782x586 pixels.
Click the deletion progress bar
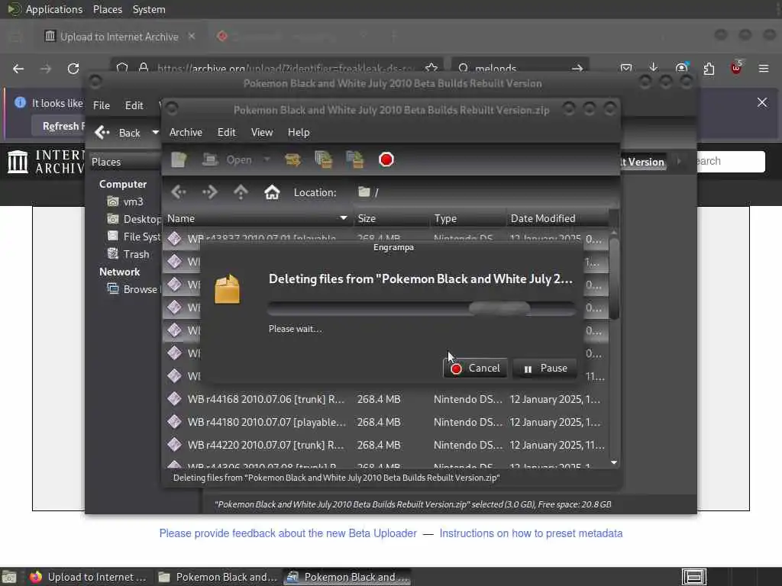[422, 308]
